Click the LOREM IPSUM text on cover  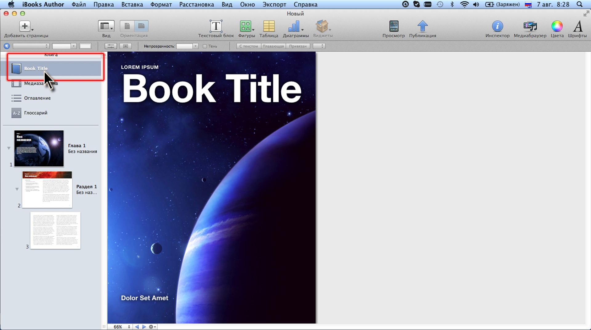140,67
